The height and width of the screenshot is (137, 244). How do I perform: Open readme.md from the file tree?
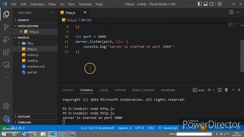[35, 66]
